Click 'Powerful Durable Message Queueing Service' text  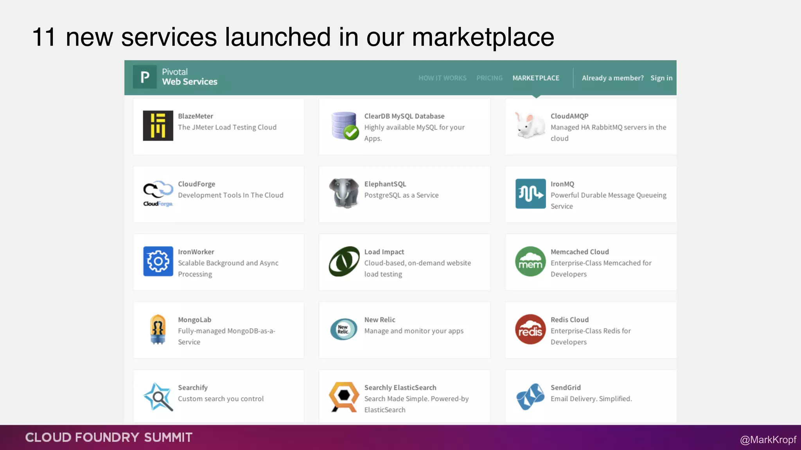[x=609, y=201]
